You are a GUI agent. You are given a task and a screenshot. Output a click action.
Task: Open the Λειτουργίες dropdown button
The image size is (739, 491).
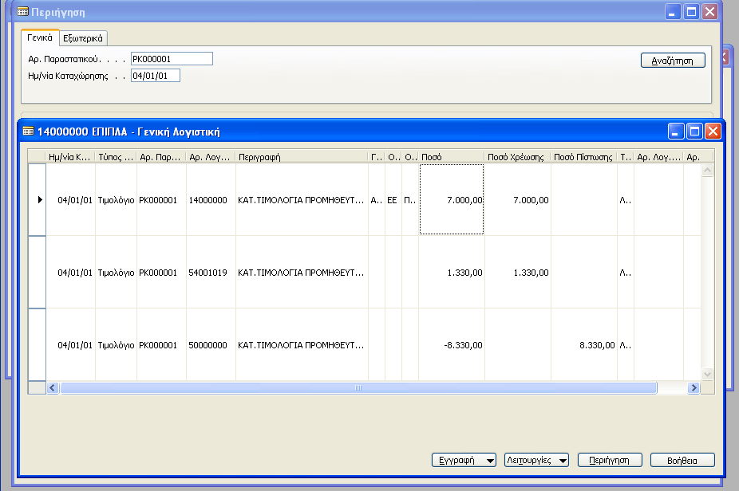[x=536, y=460]
